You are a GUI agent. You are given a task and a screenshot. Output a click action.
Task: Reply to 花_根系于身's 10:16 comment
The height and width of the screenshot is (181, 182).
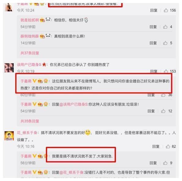[156, 147]
